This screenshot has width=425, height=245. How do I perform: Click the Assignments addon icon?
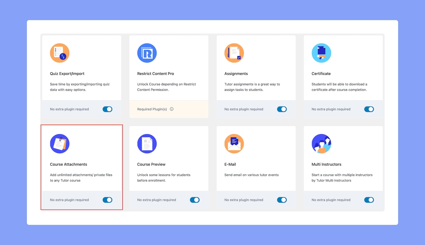(x=234, y=53)
